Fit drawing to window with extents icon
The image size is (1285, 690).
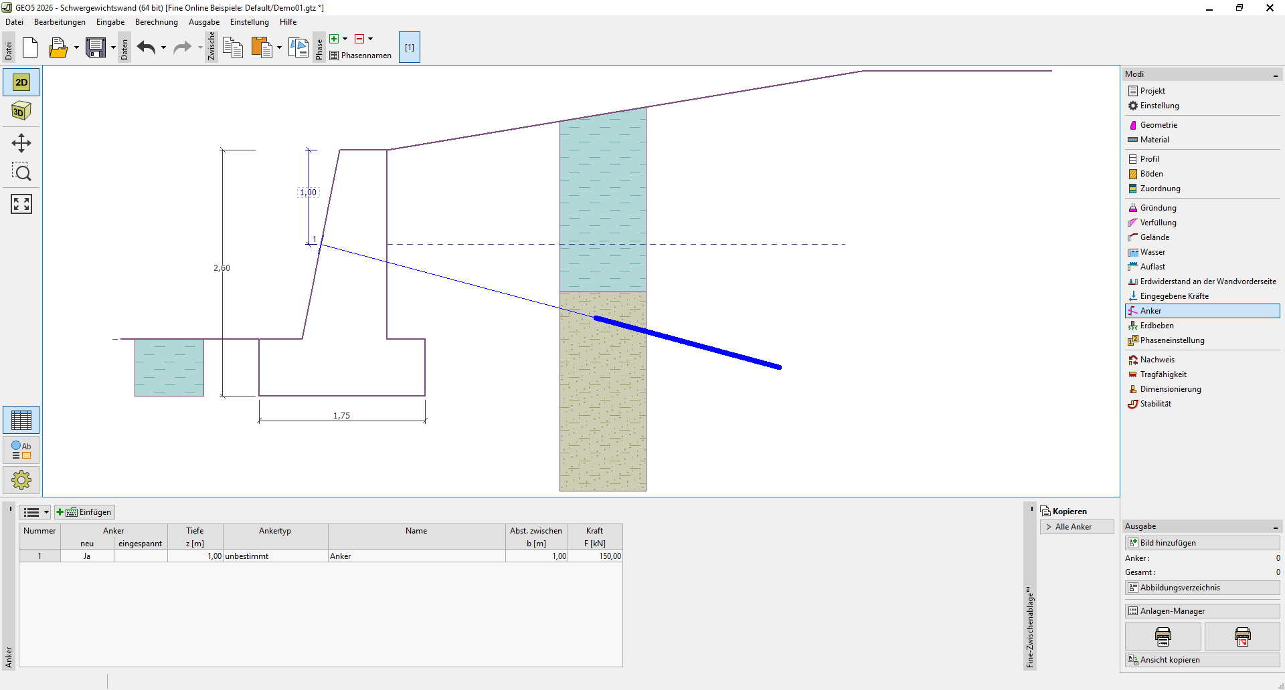click(21, 204)
